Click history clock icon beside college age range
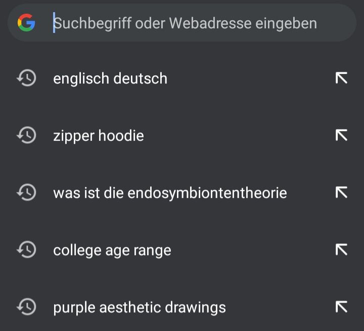Image resolution: width=364 pixels, height=331 pixels. pos(26,250)
